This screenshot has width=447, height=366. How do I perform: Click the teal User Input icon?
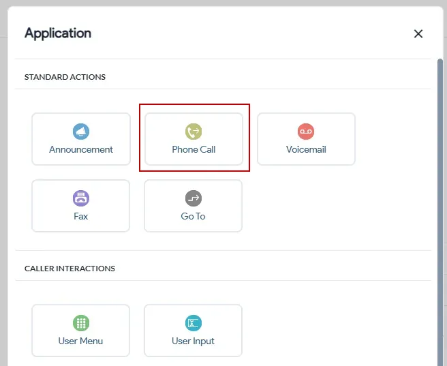click(194, 323)
